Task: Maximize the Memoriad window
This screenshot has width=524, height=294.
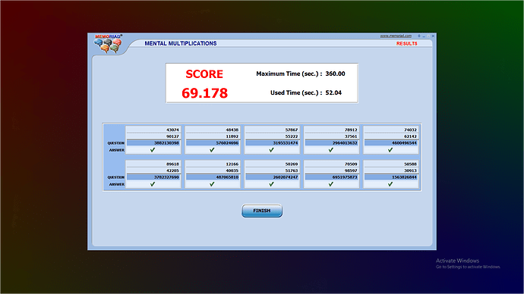Action: click(428, 36)
